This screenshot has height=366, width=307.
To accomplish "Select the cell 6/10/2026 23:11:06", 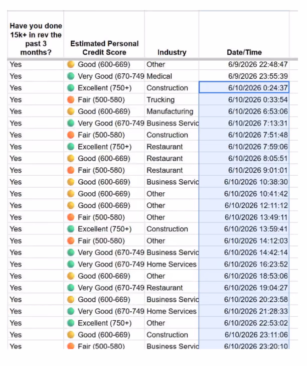I will pyautogui.click(x=244, y=335).
